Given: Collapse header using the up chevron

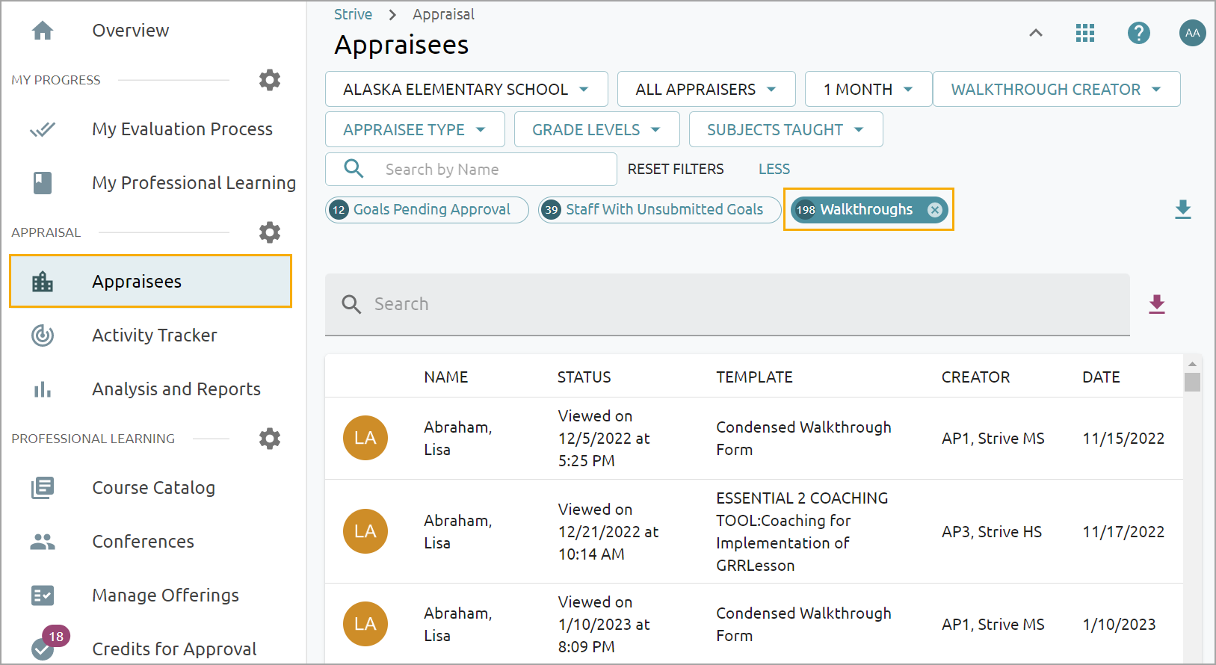Looking at the screenshot, I should tap(1036, 33).
